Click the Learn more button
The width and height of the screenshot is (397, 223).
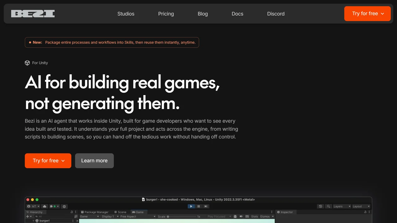[94, 161]
